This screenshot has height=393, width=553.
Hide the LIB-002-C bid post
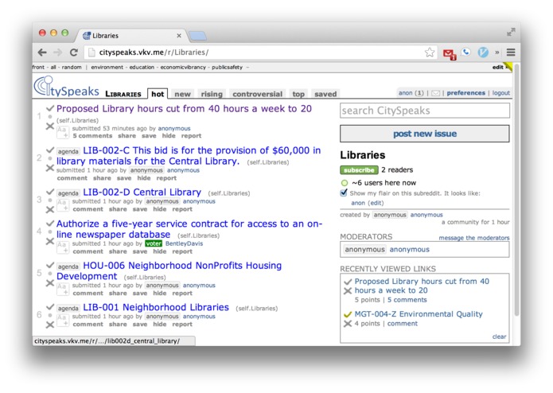tap(143, 178)
